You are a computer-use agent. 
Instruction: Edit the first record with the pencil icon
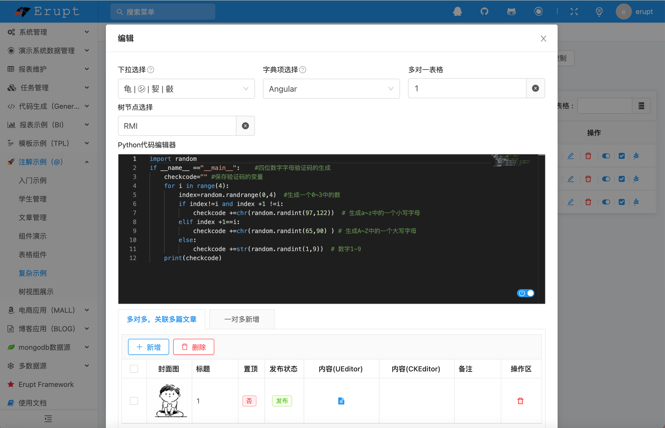pos(571,156)
